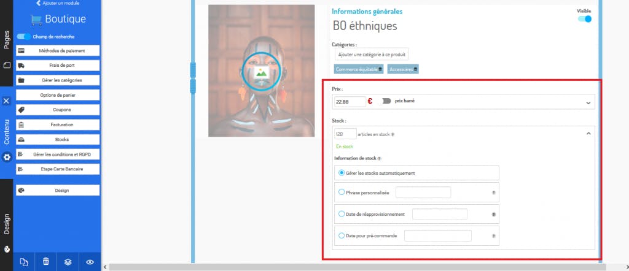
Task: Toggle the Visible switch for the product
Action: pyautogui.click(x=585, y=19)
